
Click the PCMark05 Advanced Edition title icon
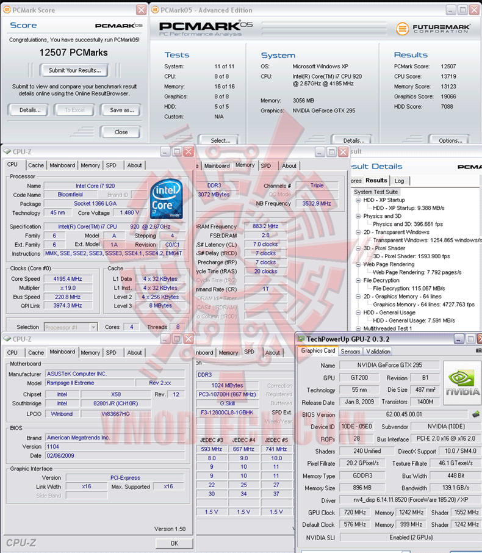pos(155,10)
